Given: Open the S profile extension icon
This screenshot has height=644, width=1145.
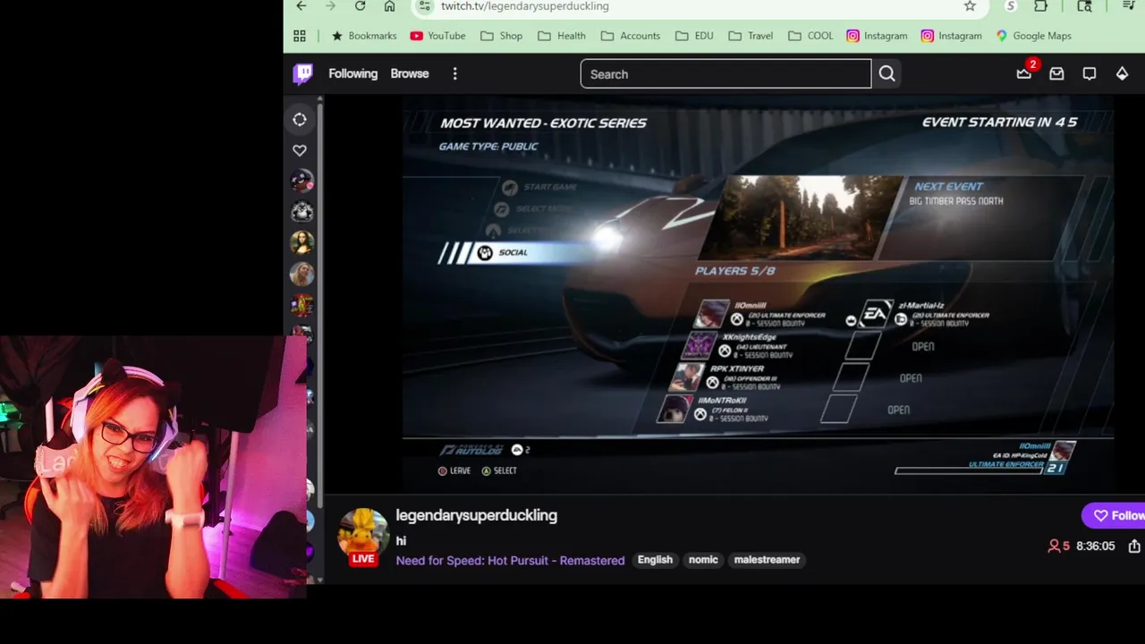Looking at the screenshot, I should 1011,6.
